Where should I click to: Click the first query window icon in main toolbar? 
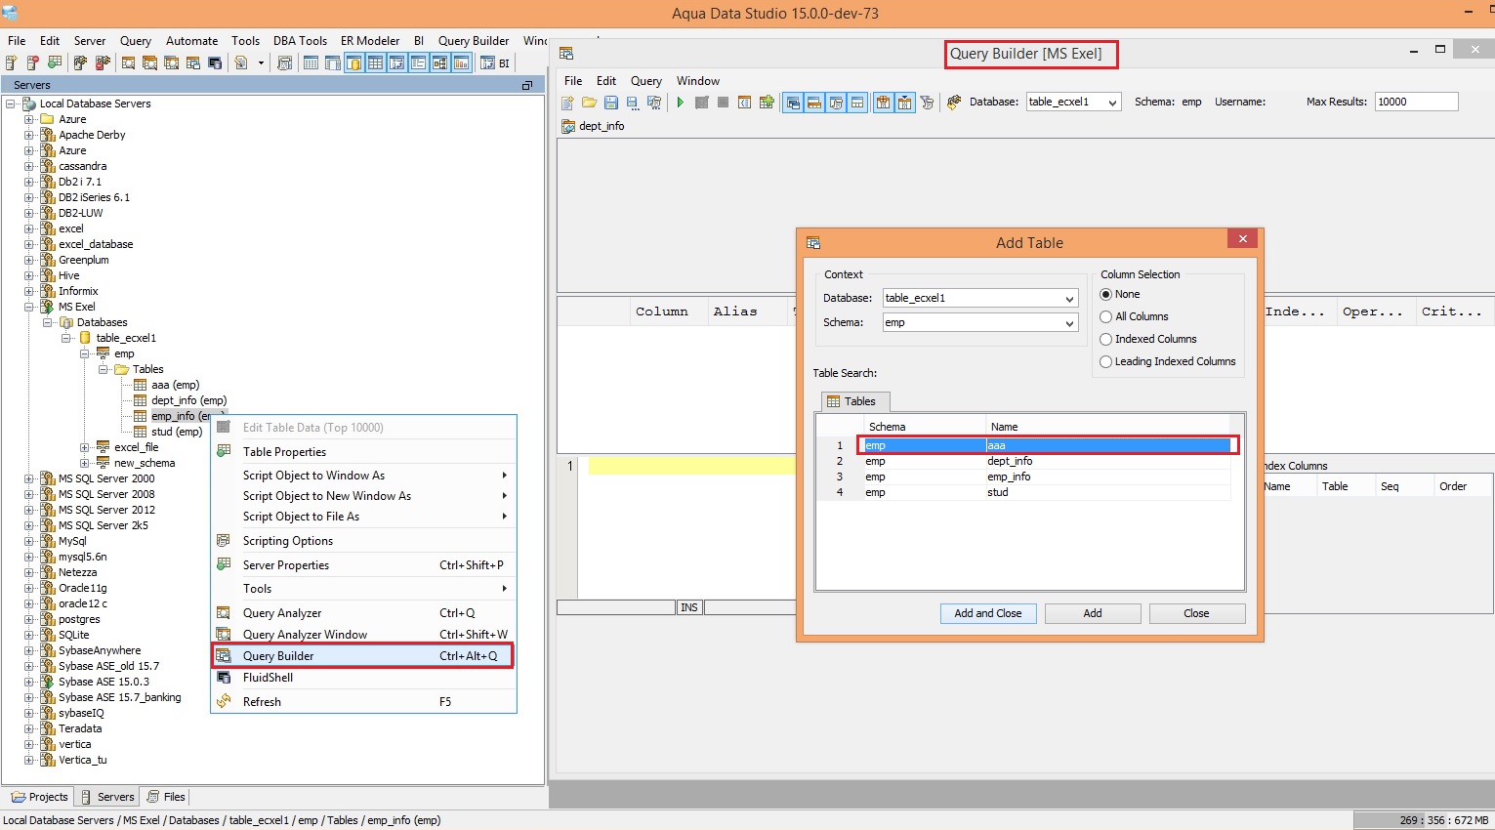(x=128, y=62)
